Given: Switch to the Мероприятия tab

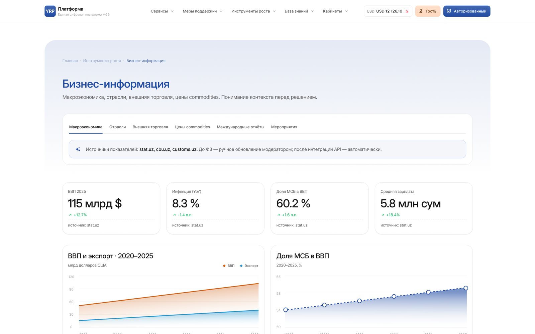Looking at the screenshot, I should click(284, 127).
